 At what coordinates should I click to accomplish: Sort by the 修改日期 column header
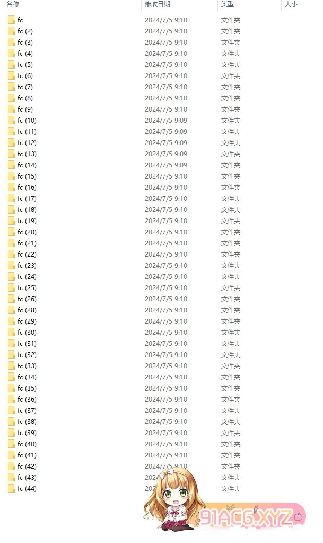click(158, 4)
